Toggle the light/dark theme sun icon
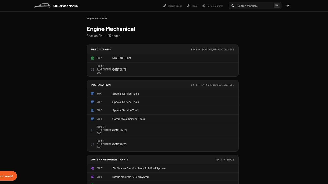 coord(288,6)
